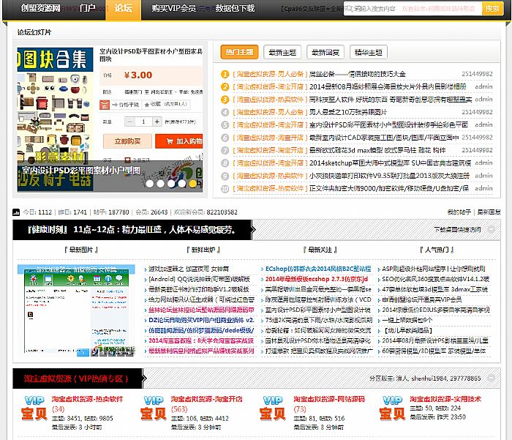The width and height of the screenshot is (512, 440).
Task: Open rank 2 topic 2014最新08月婚纱照
Action: (388, 86)
